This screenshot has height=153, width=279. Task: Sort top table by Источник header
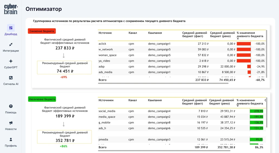point(105,33)
